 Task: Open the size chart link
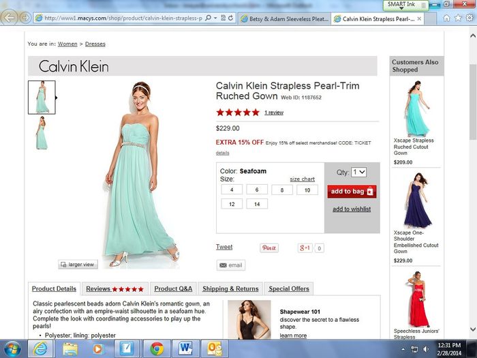[x=303, y=179]
